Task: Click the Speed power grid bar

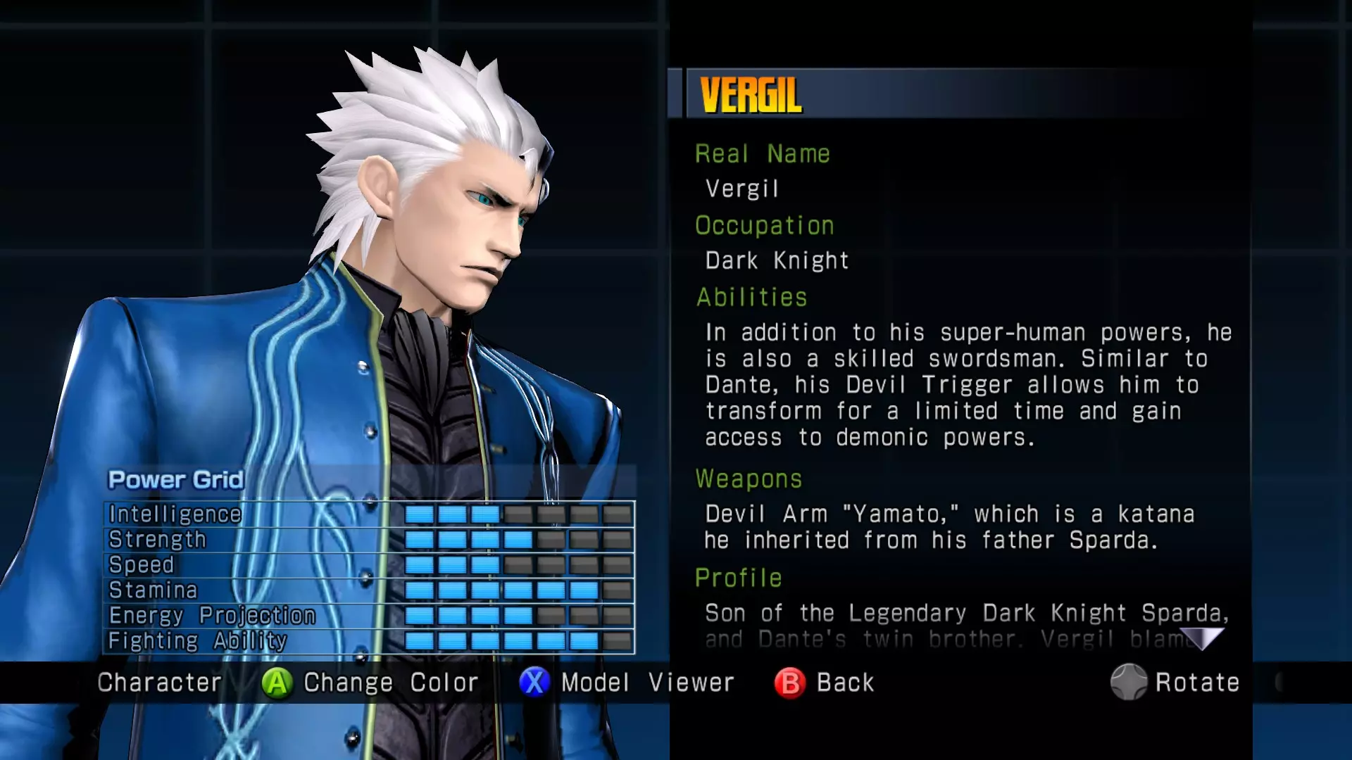Action: 518,565
